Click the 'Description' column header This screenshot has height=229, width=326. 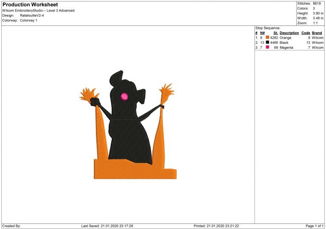(x=289, y=33)
